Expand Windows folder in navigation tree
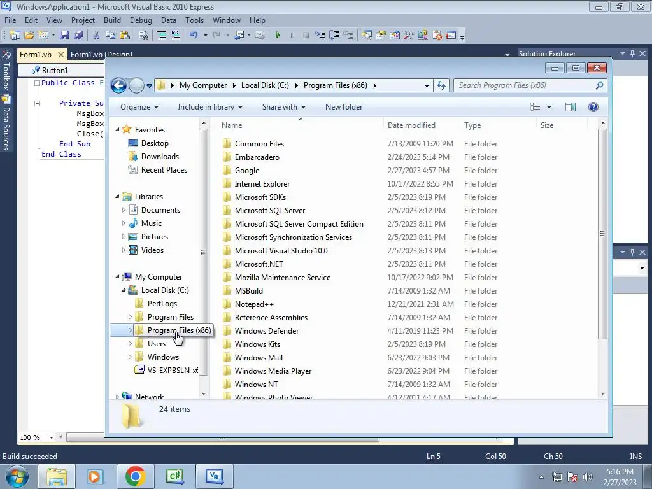 (x=130, y=357)
